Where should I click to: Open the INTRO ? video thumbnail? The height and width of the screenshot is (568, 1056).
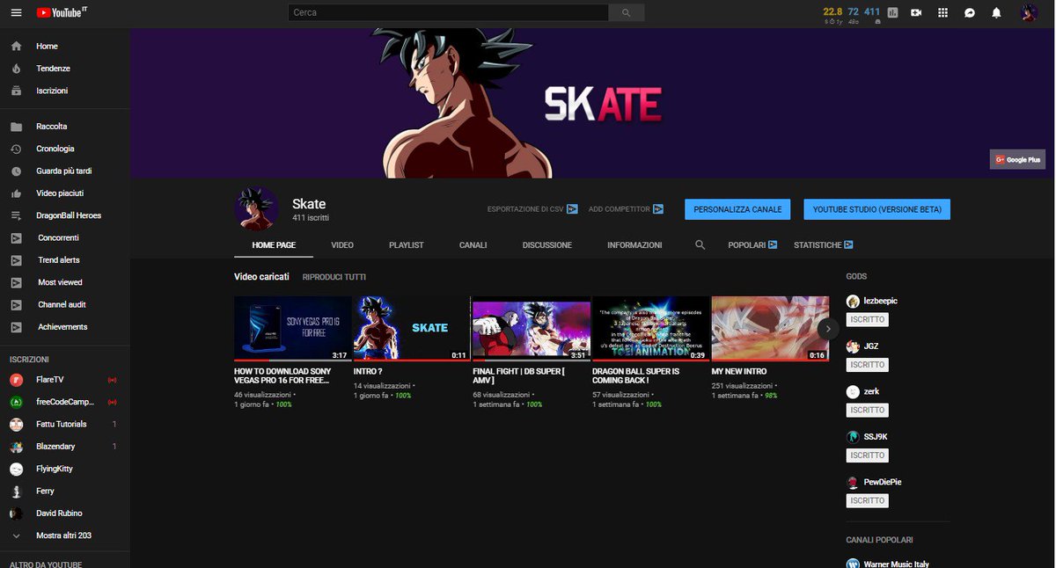coord(411,328)
